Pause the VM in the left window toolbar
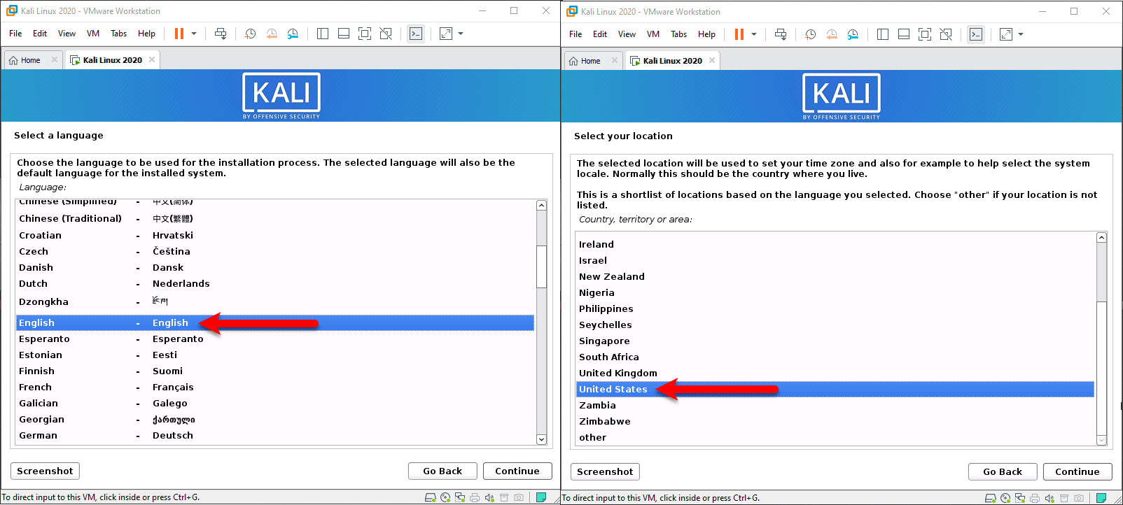 pyautogui.click(x=179, y=34)
